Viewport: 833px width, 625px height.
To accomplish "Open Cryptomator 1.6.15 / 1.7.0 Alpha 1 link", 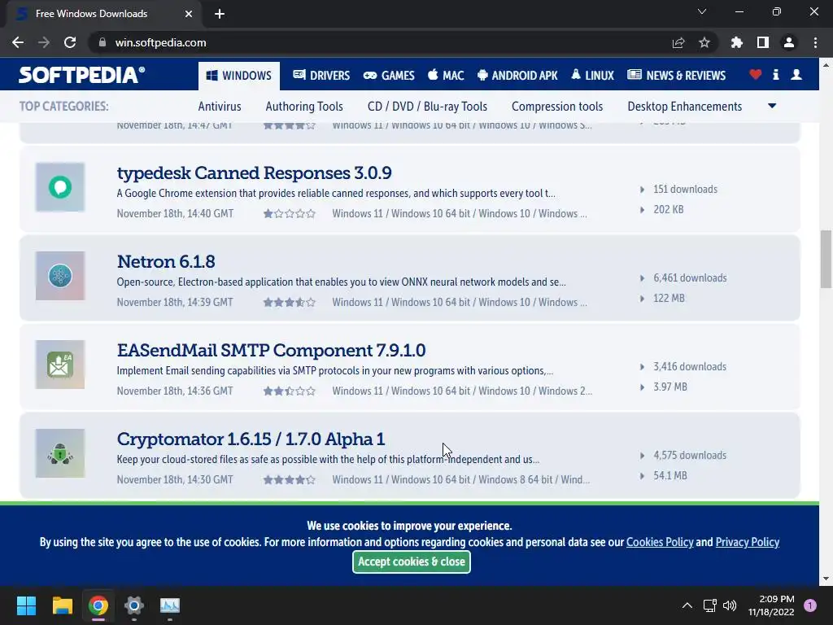I will [251, 439].
